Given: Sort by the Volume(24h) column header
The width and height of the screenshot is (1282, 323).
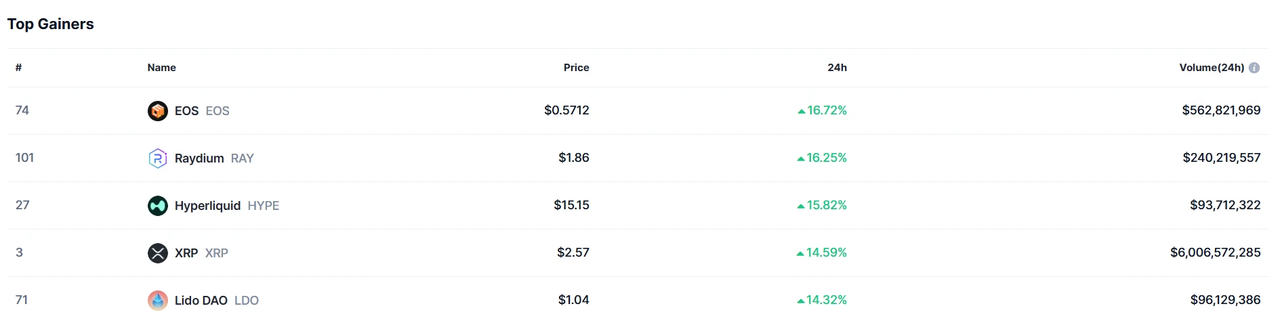Looking at the screenshot, I should coord(1212,68).
